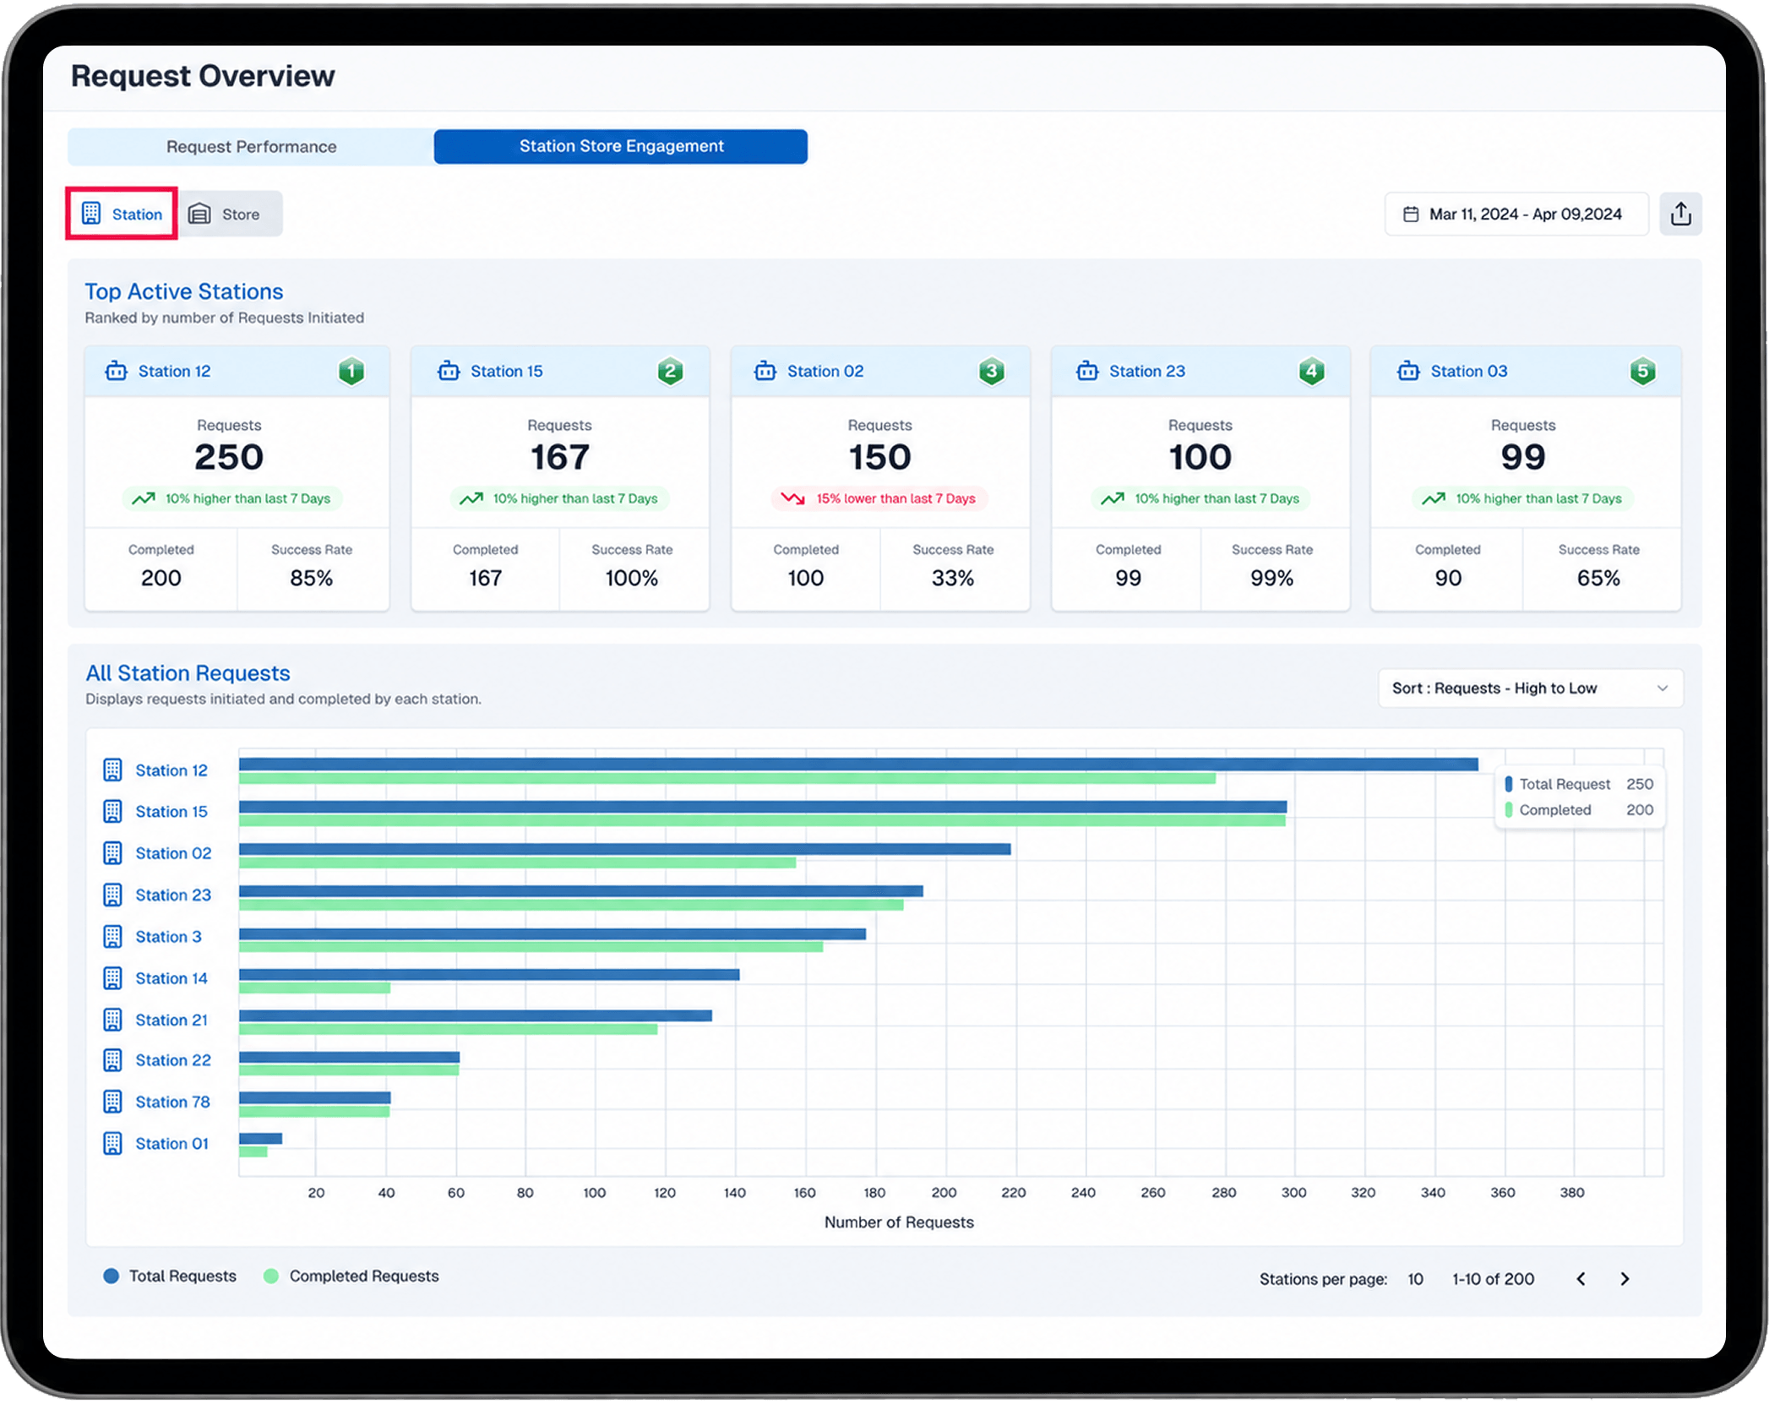The width and height of the screenshot is (1769, 1404).
Task: Toggle Completed Requests legend series
Action: click(x=351, y=1276)
